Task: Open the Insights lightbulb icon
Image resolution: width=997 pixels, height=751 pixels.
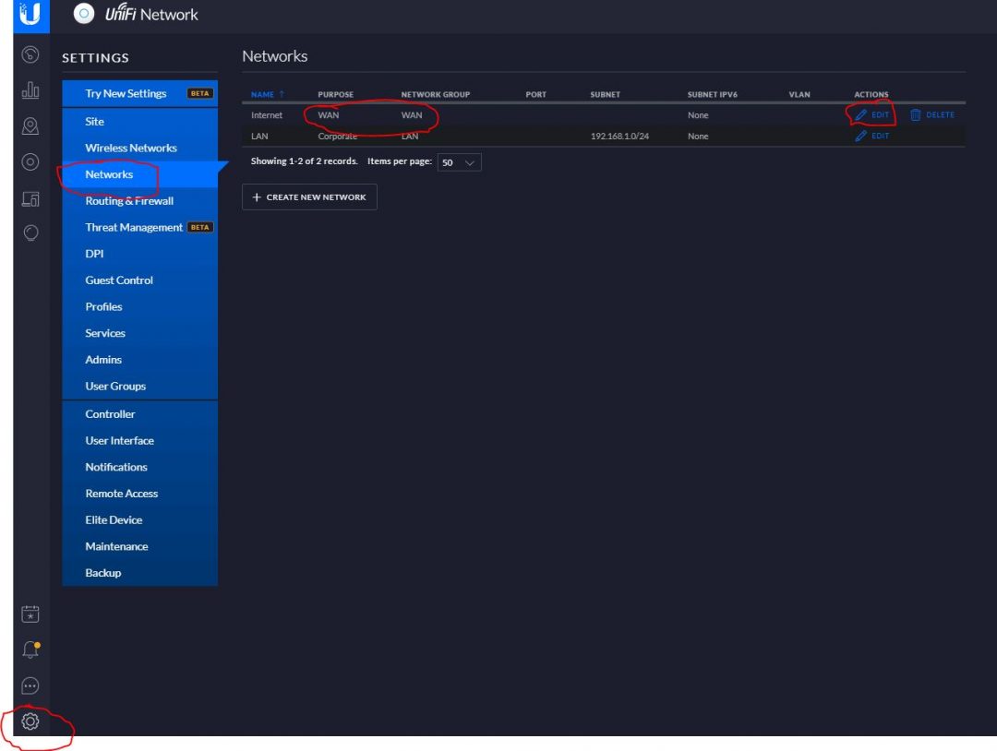Action: tap(30, 232)
